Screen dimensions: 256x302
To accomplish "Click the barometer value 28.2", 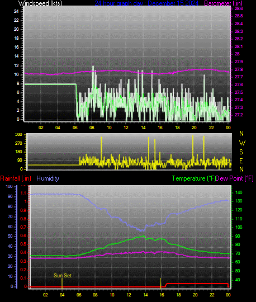I will click(x=239, y=39).
